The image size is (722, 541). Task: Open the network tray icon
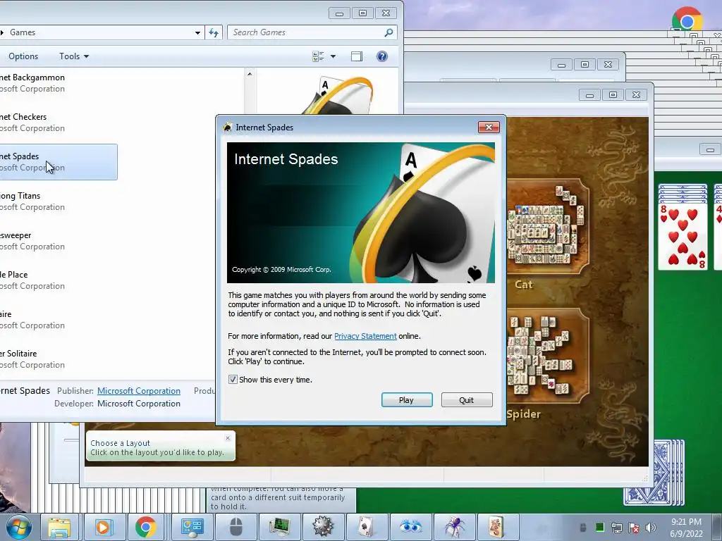[616, 528]
